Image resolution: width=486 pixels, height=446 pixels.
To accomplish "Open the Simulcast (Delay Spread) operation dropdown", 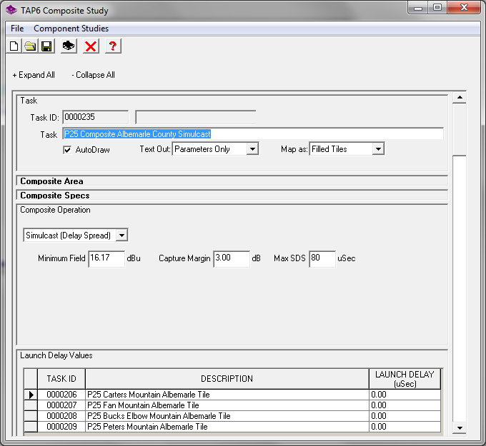I will pos(121,235).
